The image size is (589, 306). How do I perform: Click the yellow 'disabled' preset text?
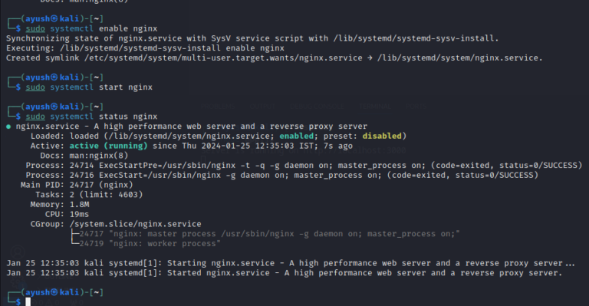pyautogui.click(x=382, y=136)
